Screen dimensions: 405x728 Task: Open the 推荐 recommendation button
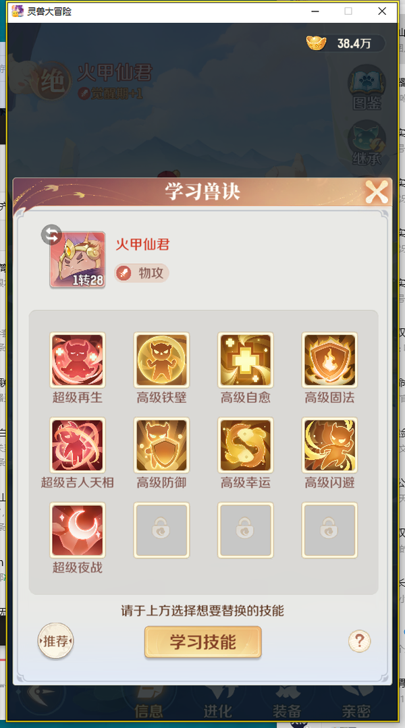(56, 642)
